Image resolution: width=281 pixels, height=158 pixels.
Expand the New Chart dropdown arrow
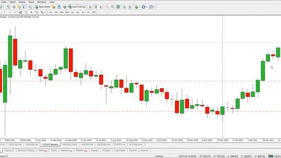3,7
